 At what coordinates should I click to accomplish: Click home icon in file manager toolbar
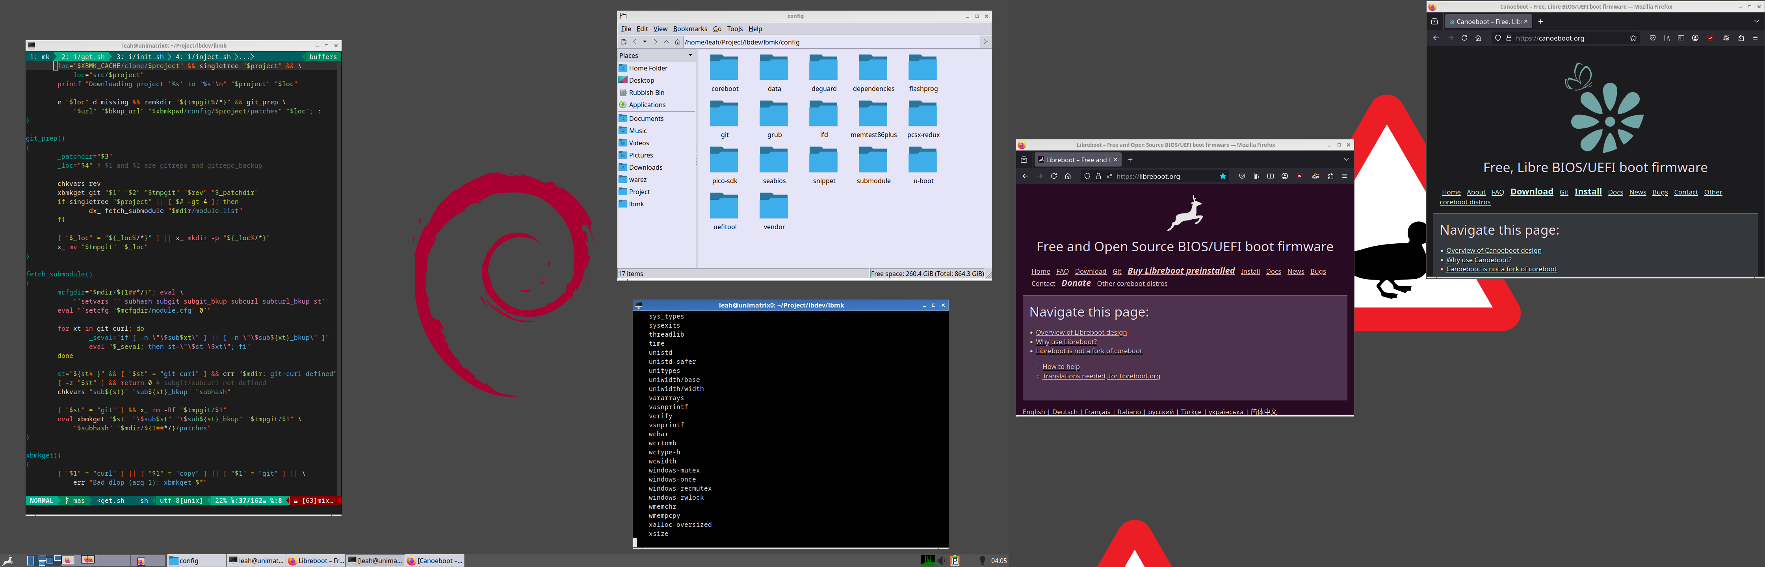678,42
